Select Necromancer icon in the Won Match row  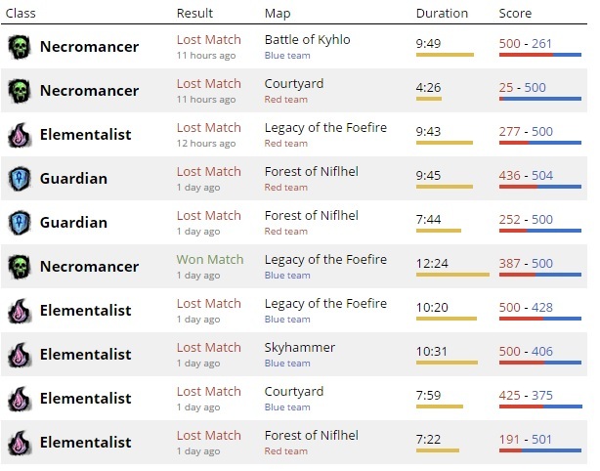[x=20, y=267]
